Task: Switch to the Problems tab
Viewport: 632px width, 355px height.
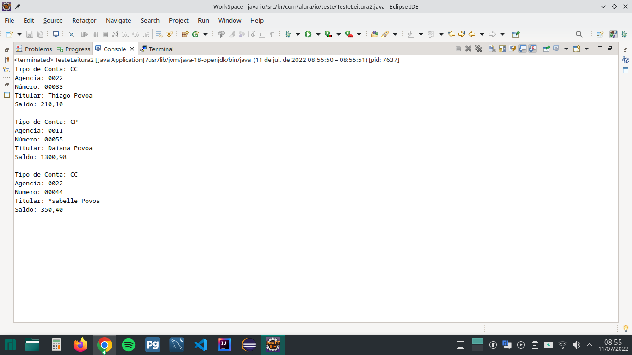Action: tap(34, 49)
